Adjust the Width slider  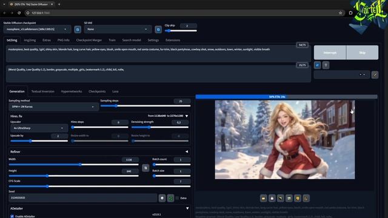[x=74, y=164]
